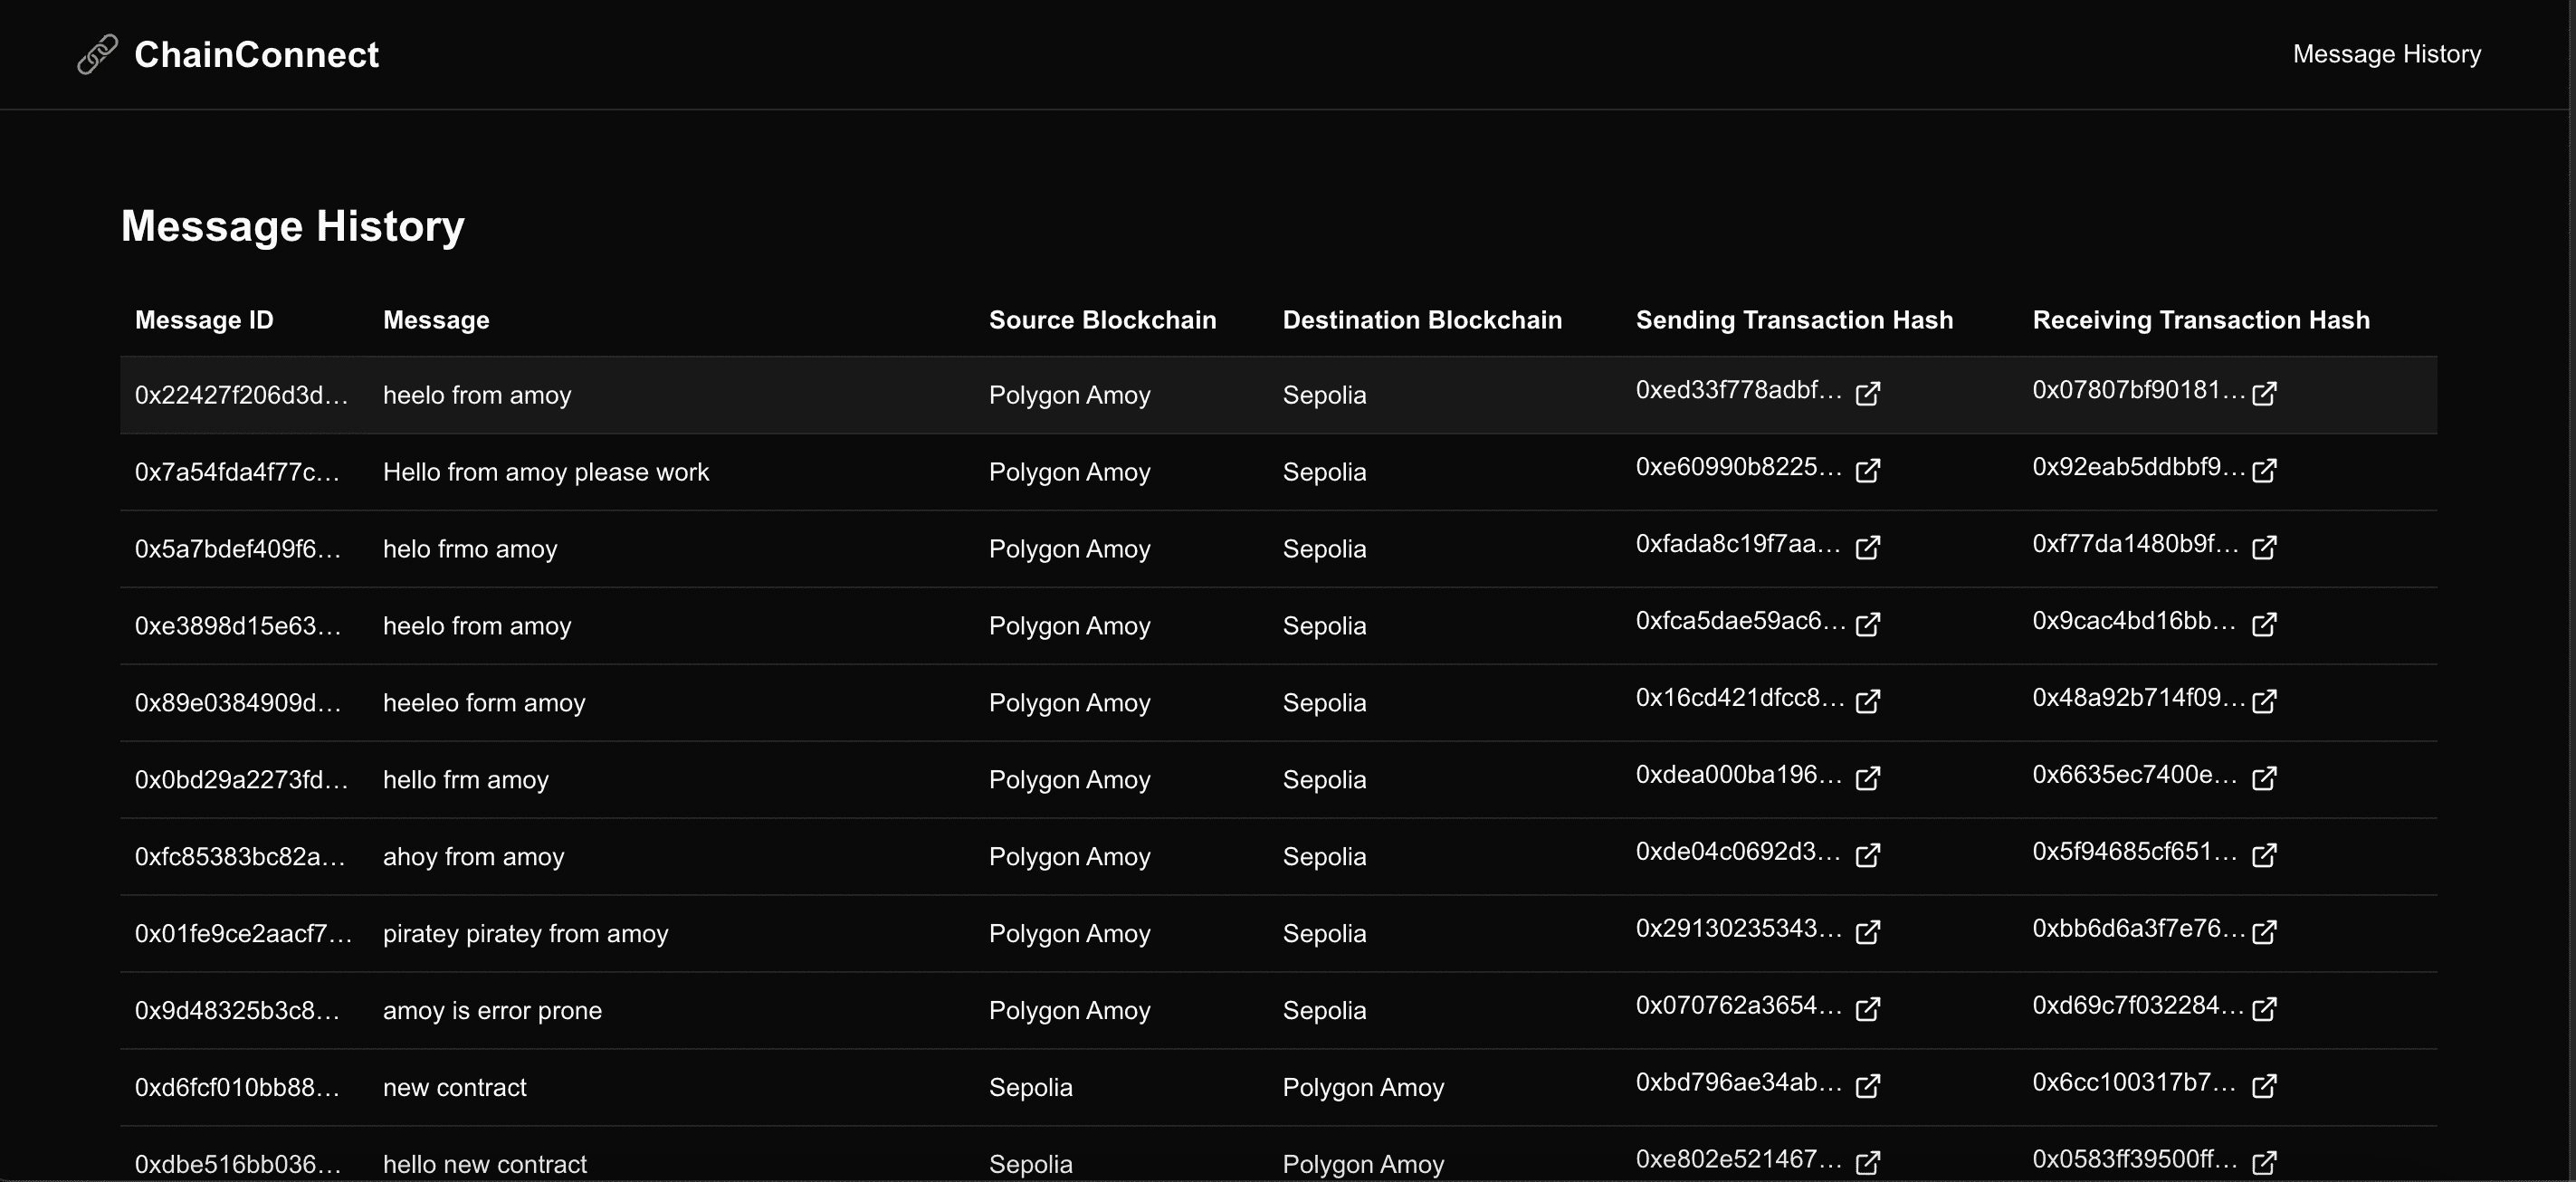The image size is (2576, 1182).
Task: Select message ID 0x7a54fda4f77c
Action: pyautogui.click(x=237, y=472)
